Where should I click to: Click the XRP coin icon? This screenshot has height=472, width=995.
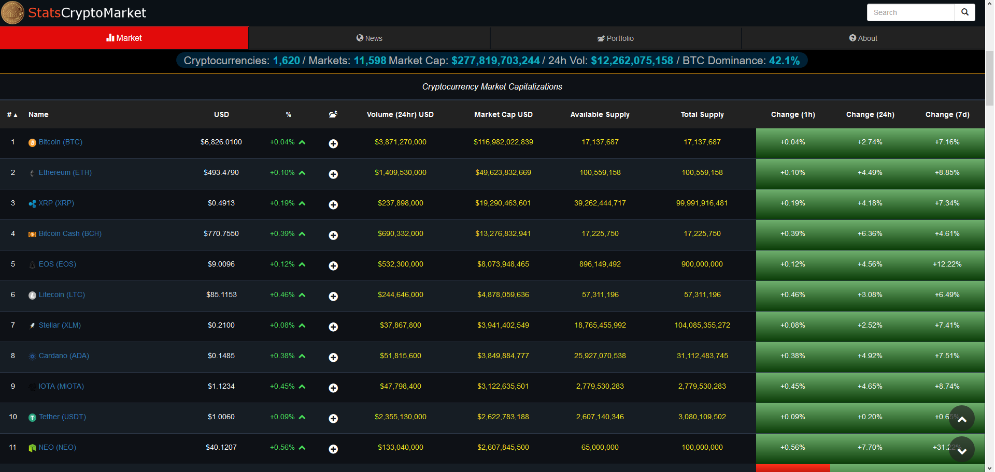pyautogui.click(x=32, y=204)
